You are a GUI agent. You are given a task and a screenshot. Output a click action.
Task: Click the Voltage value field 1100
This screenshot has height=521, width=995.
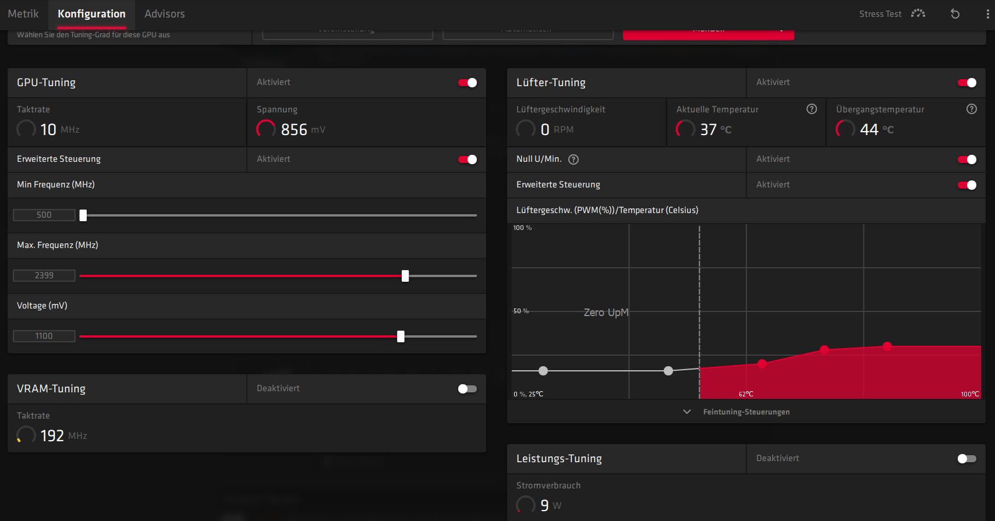(44, 336)
